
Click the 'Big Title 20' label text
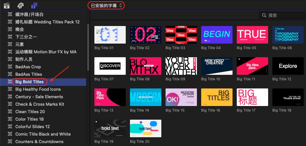point(140,141)
